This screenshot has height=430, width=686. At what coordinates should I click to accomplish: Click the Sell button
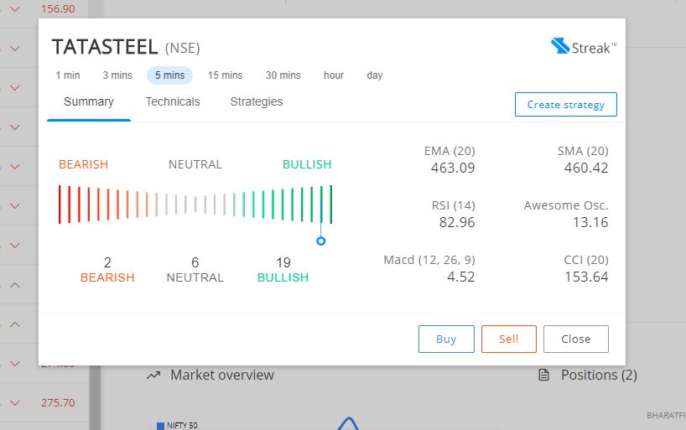point(509,339)
